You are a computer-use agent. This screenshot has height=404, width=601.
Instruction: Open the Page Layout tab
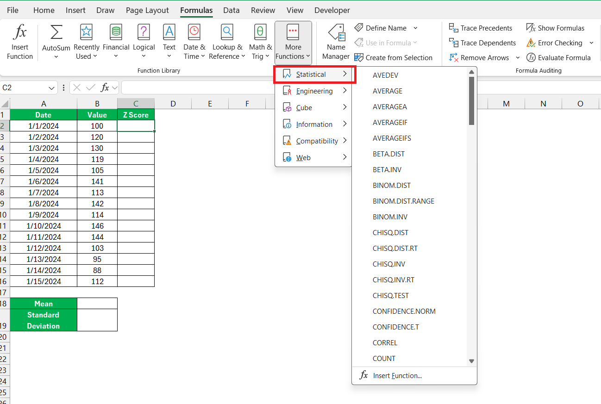pyautogui.click(x=147, y=10)
